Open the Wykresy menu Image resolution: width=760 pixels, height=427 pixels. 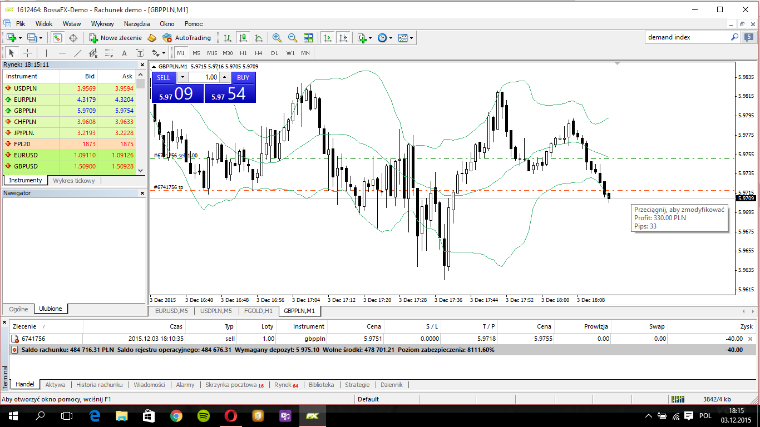tap(102, 24)
